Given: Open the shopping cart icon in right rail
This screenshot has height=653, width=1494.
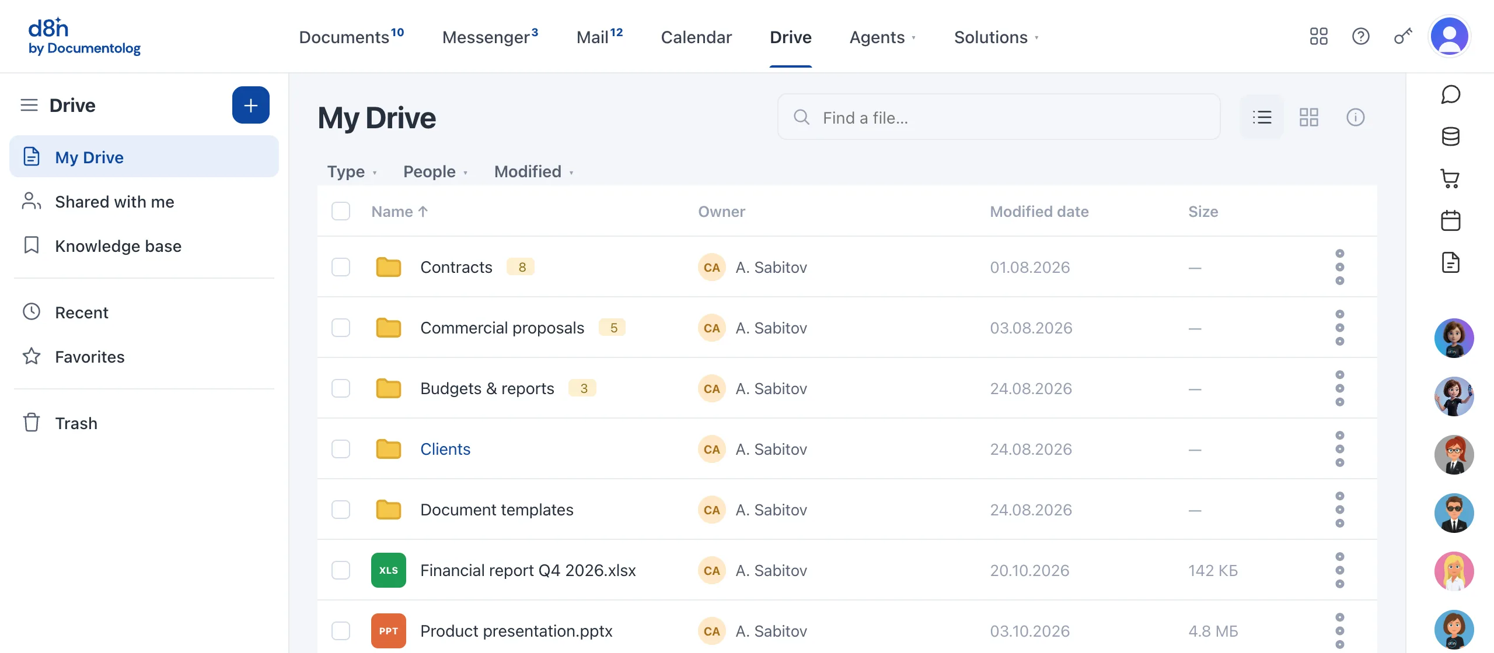Looking at the screenshot, I should pyautogui.click(x=1451, y=178).
